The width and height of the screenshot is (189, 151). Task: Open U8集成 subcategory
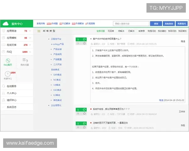click(57, 85)
